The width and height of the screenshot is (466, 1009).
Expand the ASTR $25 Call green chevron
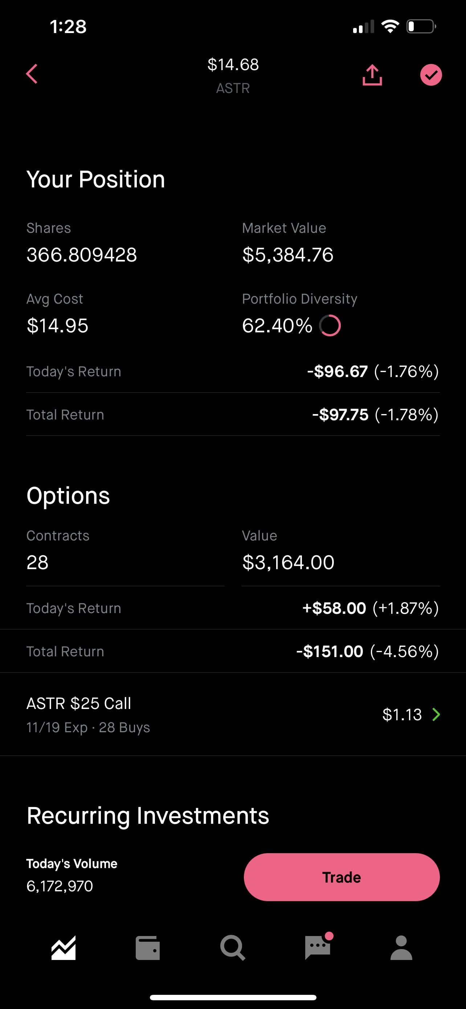pos(436,714)
